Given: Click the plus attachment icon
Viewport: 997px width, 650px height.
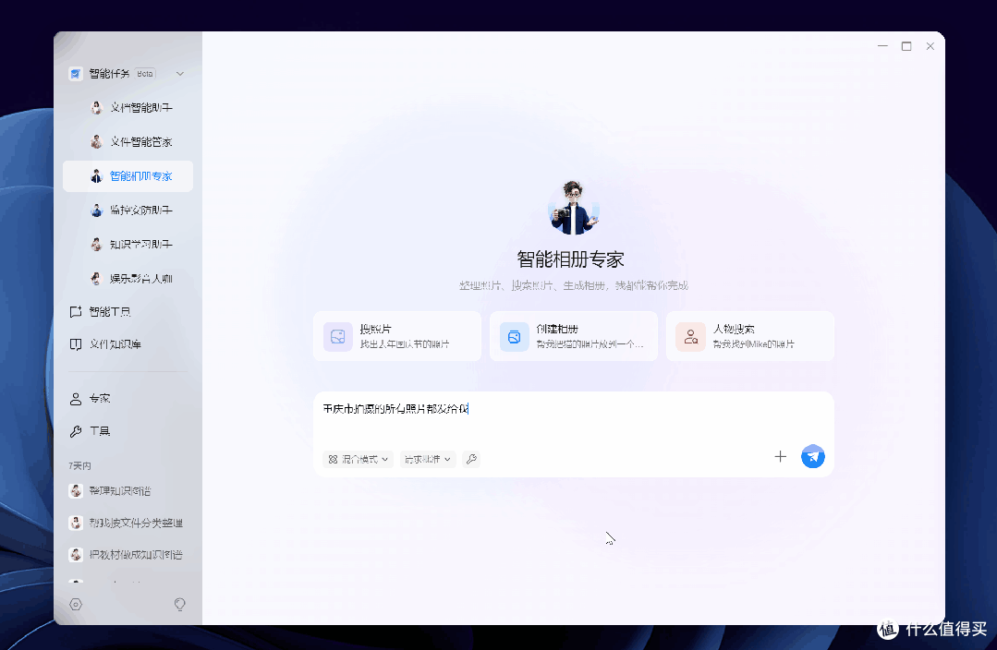Looking at the screenshot, I should tap(780, 456).
